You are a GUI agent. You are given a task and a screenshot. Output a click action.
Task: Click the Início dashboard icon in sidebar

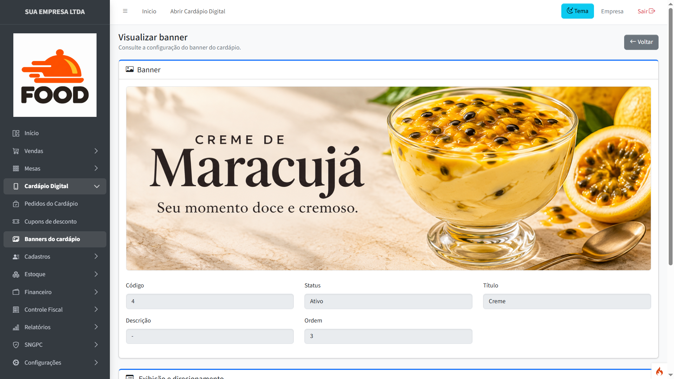click(x=16, y=133)
